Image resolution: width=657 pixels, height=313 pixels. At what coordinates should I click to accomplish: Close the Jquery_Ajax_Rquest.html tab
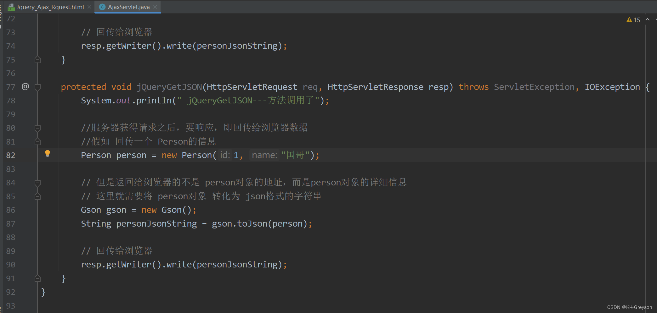[89, 7]
